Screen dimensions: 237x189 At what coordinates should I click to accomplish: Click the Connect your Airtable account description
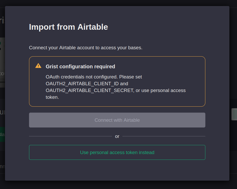86,48
